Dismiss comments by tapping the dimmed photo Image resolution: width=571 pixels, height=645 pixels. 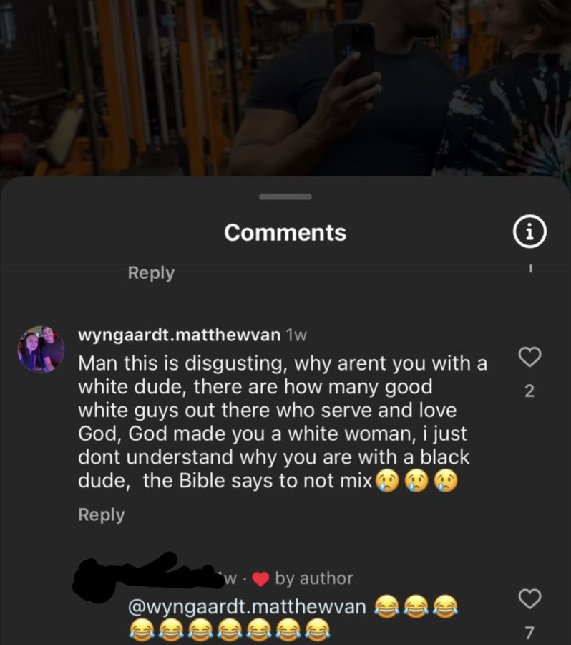tap(285, 87)
